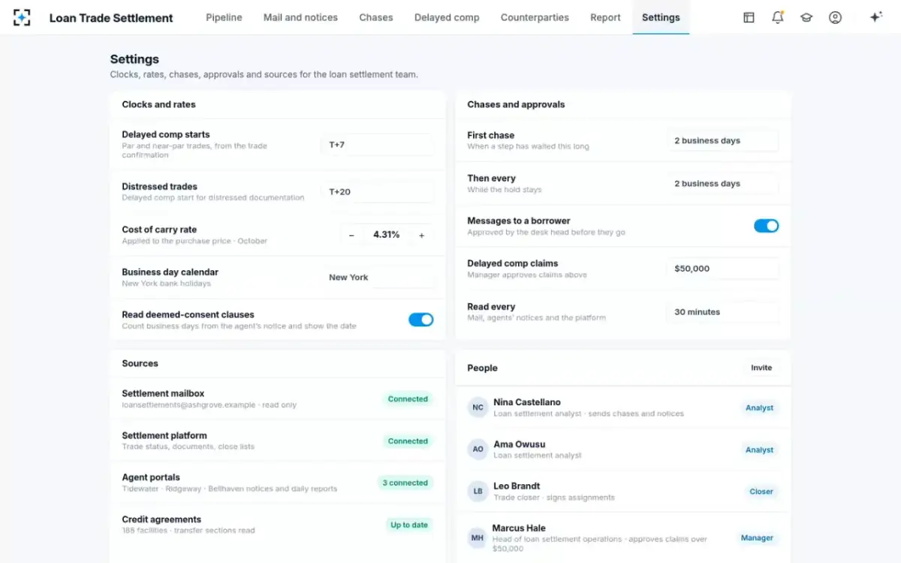Open First chase 2 business days selector
The image size is (901, 563).
723,140
